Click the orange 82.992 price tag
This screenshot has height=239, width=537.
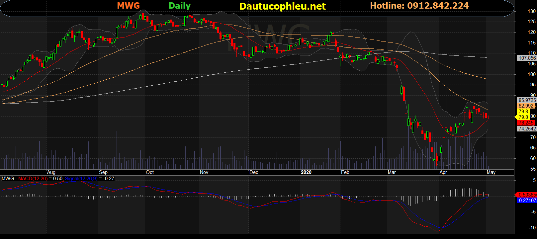pyautogui.click(x=526, y=106)
